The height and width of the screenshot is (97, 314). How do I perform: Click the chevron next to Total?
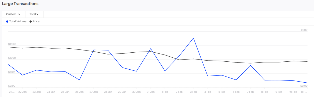click(38, 14)
